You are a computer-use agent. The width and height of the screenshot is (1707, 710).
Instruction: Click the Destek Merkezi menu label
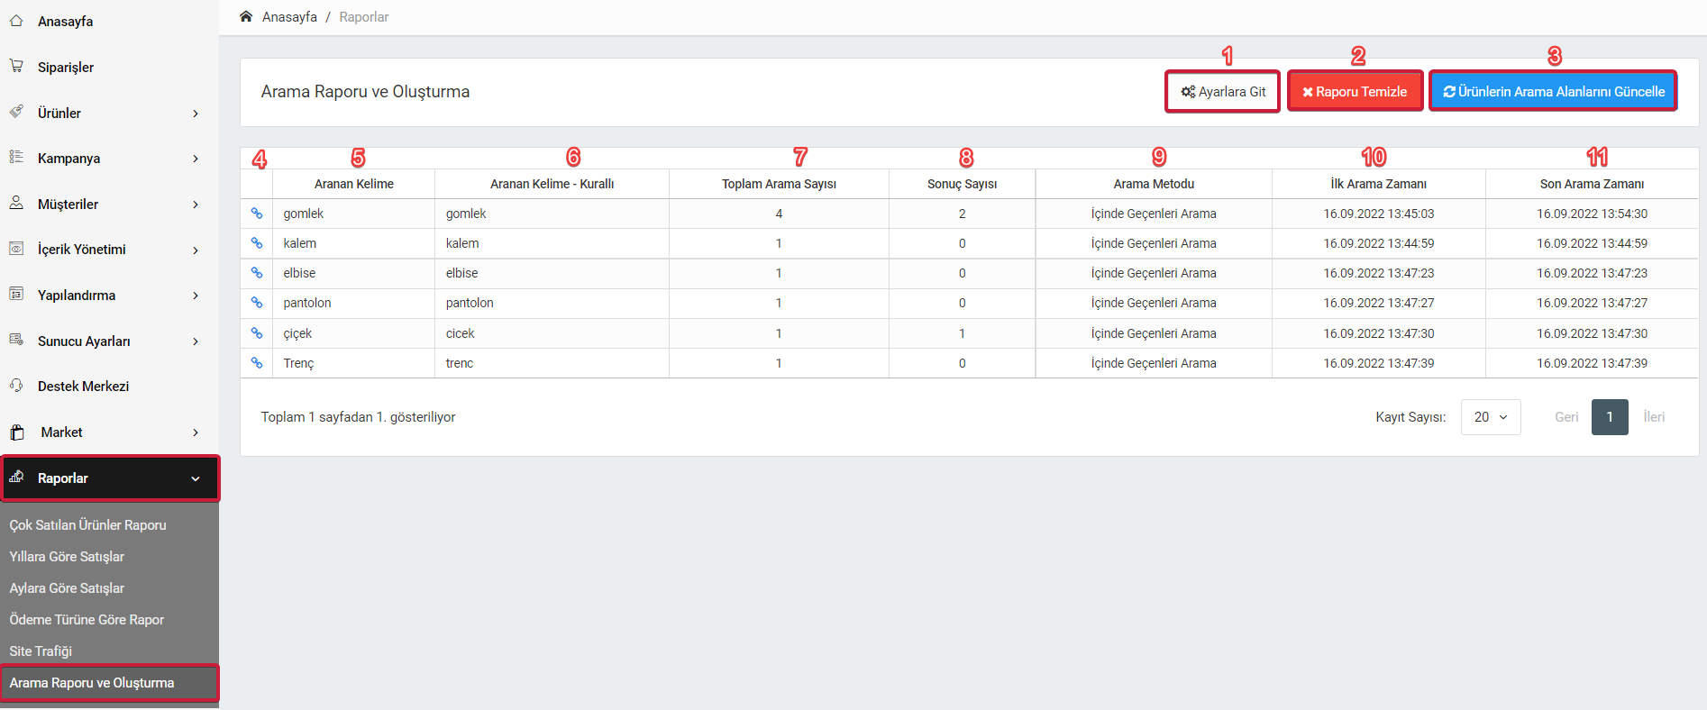click(83, 386)
